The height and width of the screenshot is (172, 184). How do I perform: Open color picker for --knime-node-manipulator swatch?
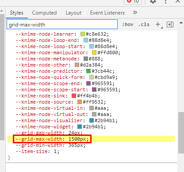click(x=94, y=52)
